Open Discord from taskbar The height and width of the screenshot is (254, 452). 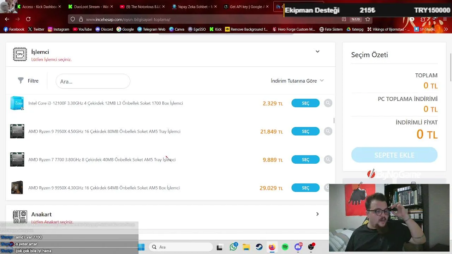pyautogui.click(x=298, y=247)
